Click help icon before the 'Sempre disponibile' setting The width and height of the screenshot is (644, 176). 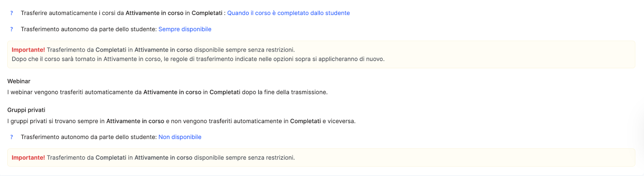coord(12,29)
